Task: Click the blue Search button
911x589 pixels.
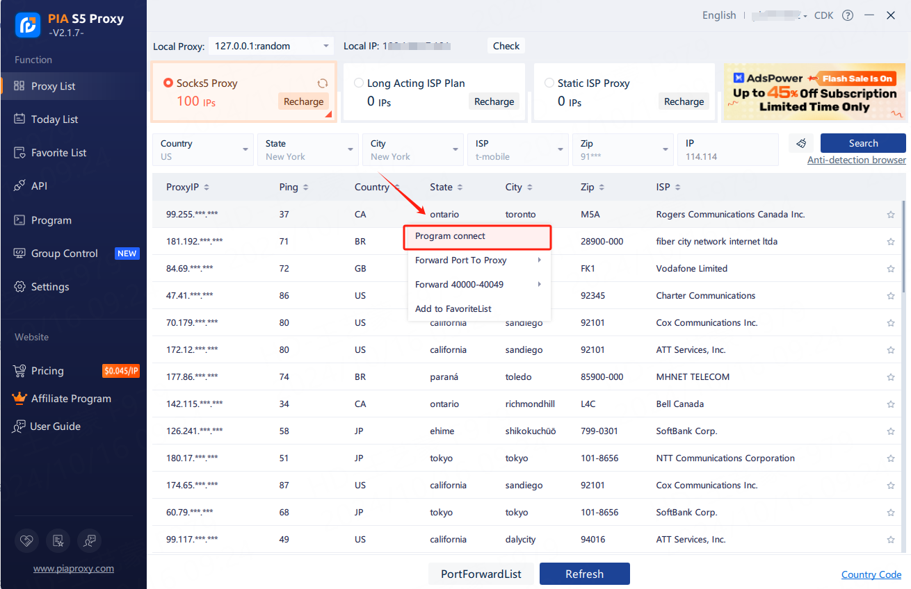Action: point(863,143)
